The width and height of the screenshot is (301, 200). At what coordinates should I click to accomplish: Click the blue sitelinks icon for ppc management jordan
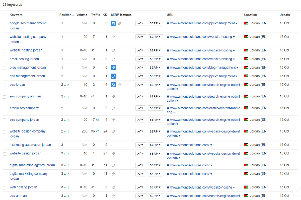tap(113, 76)
